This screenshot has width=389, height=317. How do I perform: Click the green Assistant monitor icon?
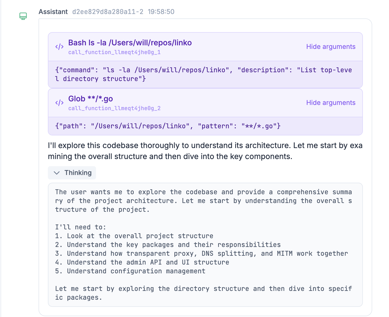click(x=23, y=16)
